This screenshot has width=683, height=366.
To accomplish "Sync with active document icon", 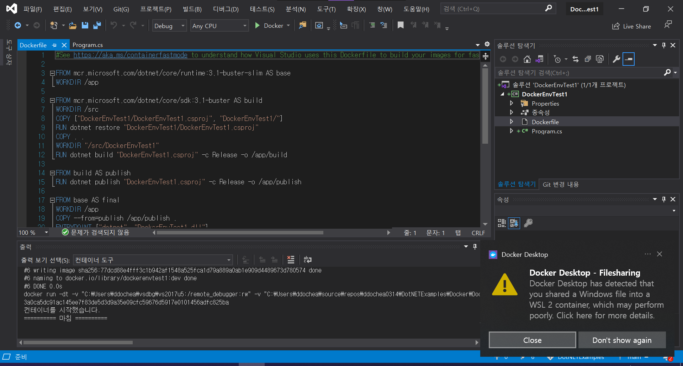I will point(576,59).
